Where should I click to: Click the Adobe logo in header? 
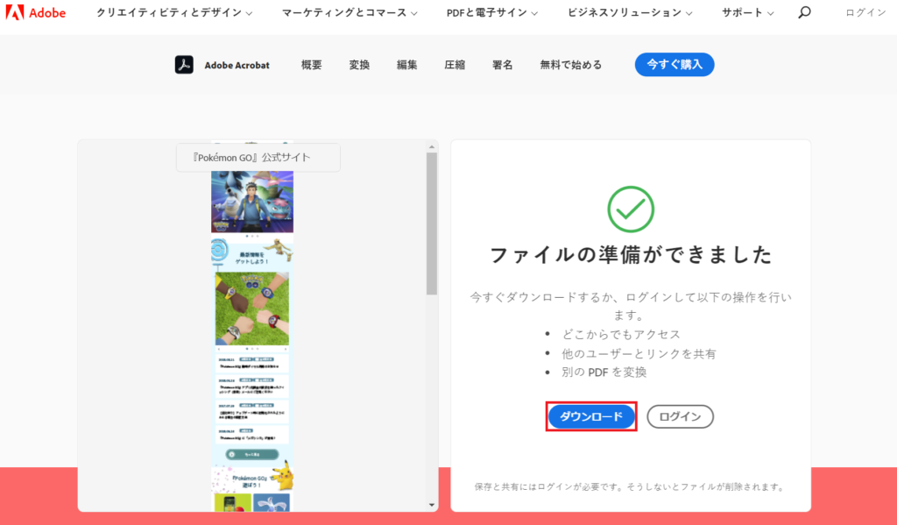tap(36, 13)
